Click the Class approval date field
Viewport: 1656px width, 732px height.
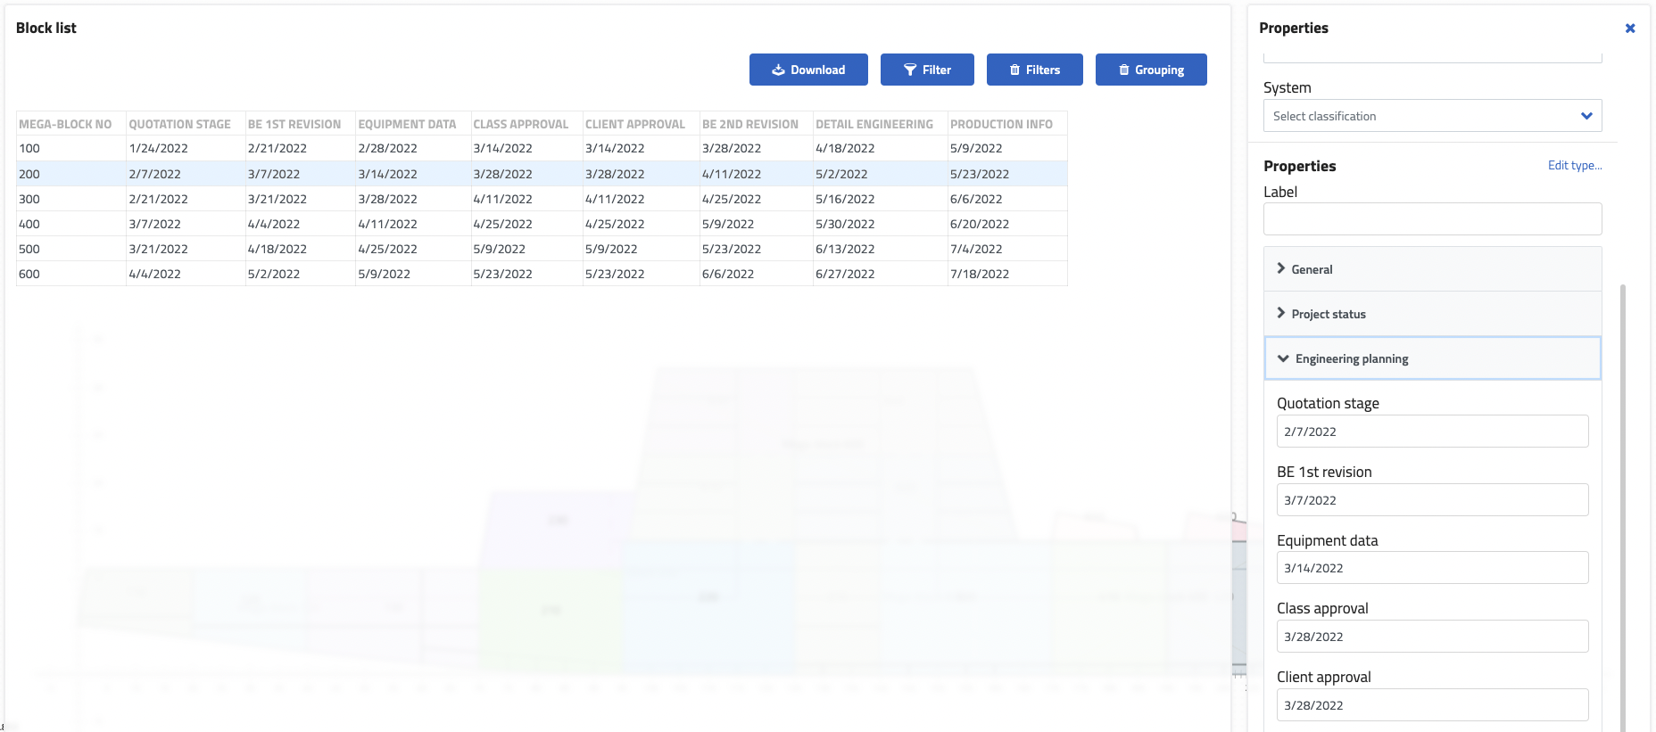1432,637
